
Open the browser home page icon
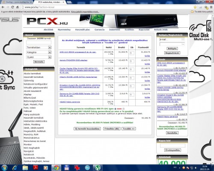pos(18,7)
